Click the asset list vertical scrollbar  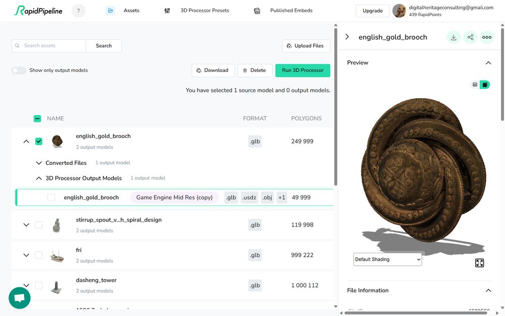click(336, 106)
